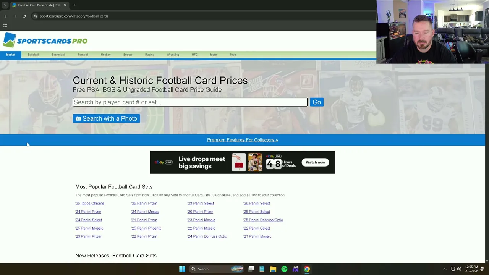This screenshot has width=489, height=275.
Task: Click Watch now on the eBay Live ad
Action: tap(315, 162)
